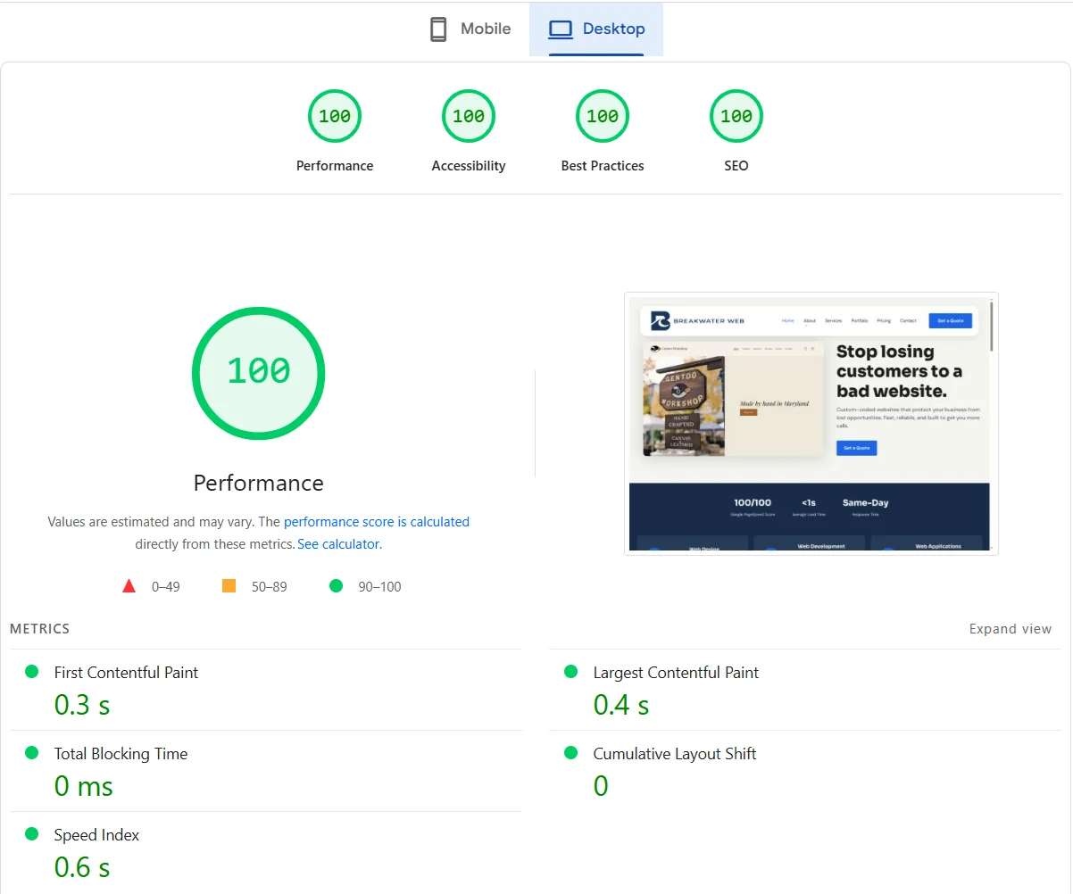Click the Best Practices score circle
Viewport: 1073px width, 894px height.
click(x=602, y=116)
